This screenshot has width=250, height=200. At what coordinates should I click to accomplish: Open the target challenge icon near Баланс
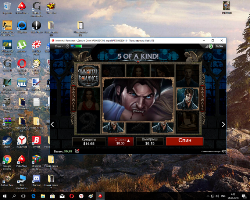pyautogui.click(x=77, y=151)
